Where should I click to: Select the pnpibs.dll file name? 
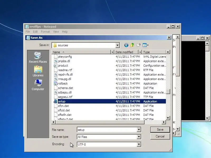[64, 61]
